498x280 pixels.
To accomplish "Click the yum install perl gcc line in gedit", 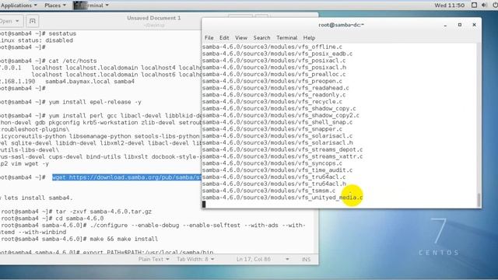I will 100,116.
